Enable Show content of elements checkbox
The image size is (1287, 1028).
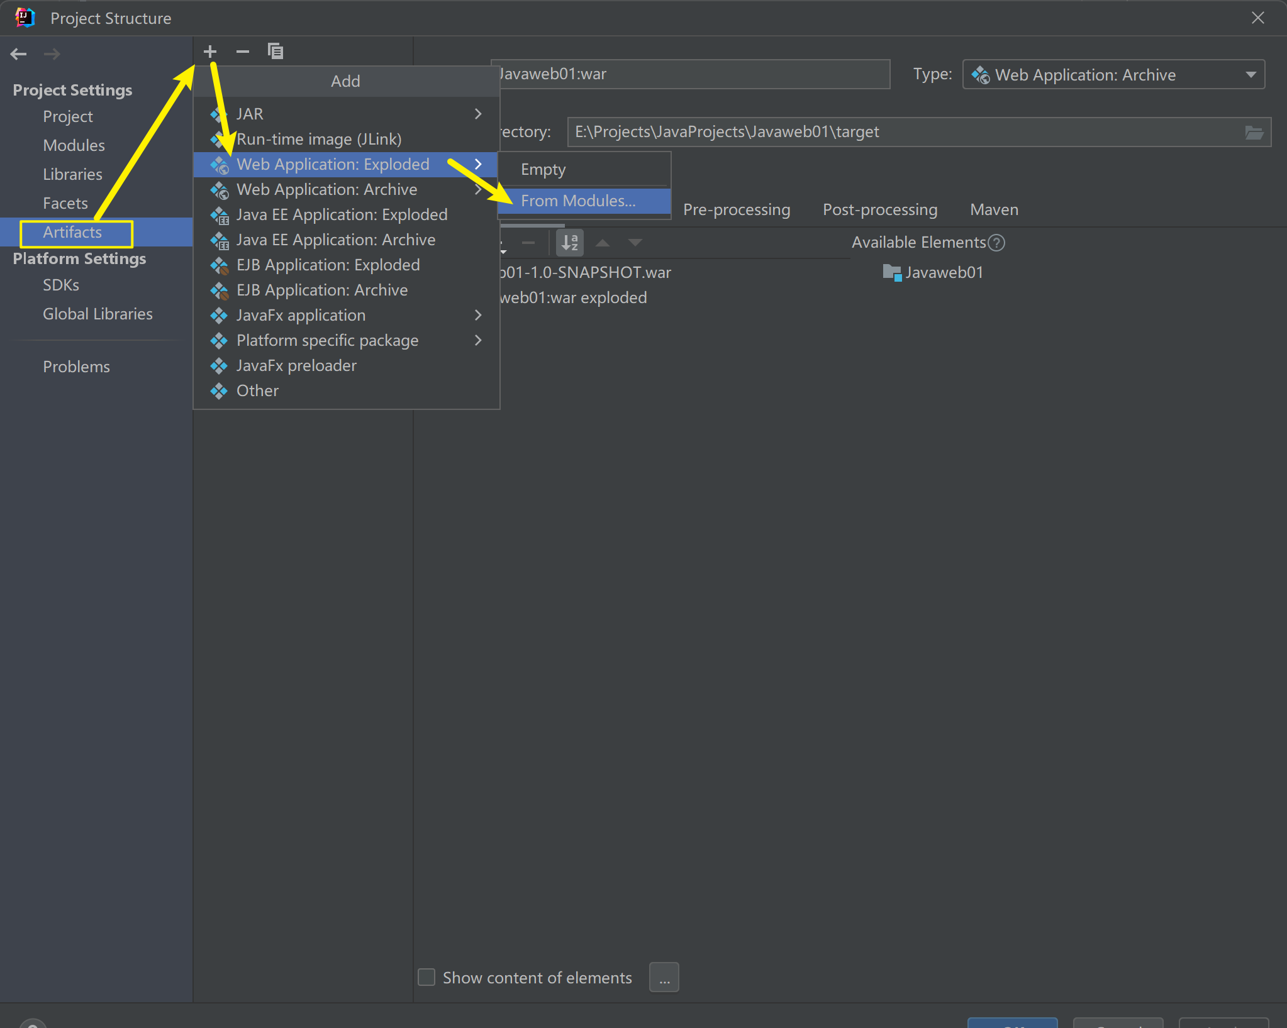(x=426, y=977)
